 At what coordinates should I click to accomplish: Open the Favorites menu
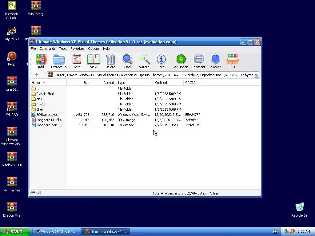[x=77, y=49]
